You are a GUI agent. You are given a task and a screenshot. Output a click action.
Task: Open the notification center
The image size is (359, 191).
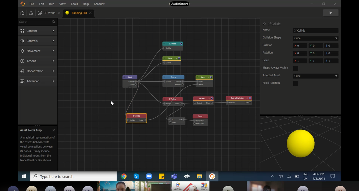[333, 176]
